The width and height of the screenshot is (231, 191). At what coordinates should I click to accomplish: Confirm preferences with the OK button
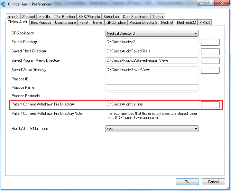point(187,182)
